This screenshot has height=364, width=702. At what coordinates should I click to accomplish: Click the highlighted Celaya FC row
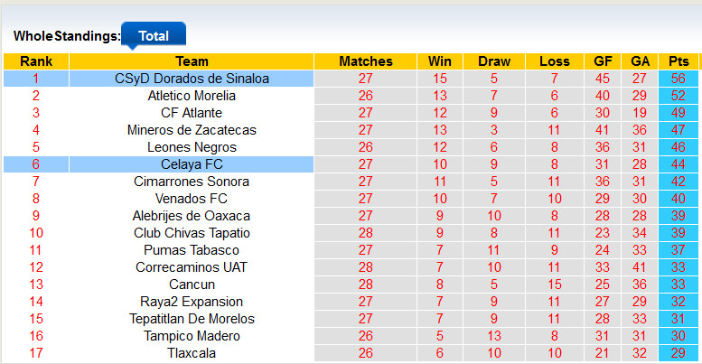(192, 164)
